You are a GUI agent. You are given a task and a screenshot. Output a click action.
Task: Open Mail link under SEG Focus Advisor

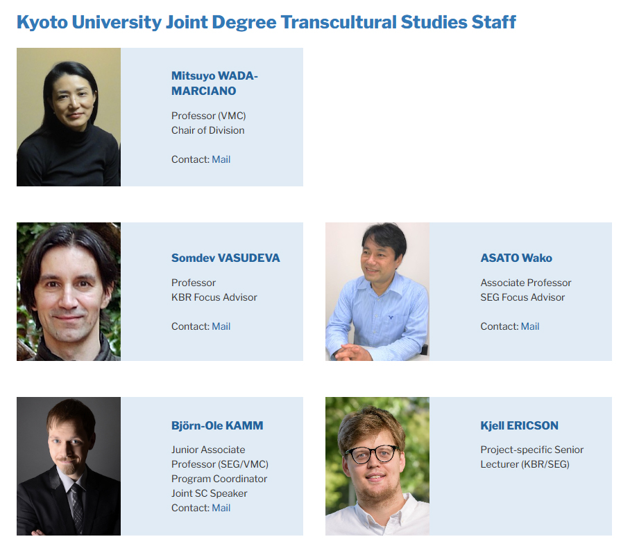[x=529, y=326]
